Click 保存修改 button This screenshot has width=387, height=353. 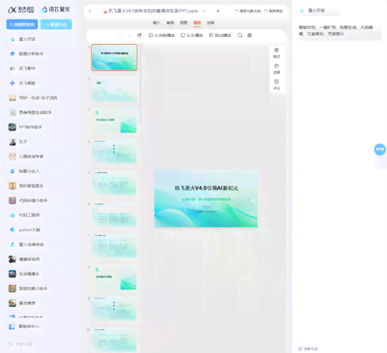pos(273,11)
